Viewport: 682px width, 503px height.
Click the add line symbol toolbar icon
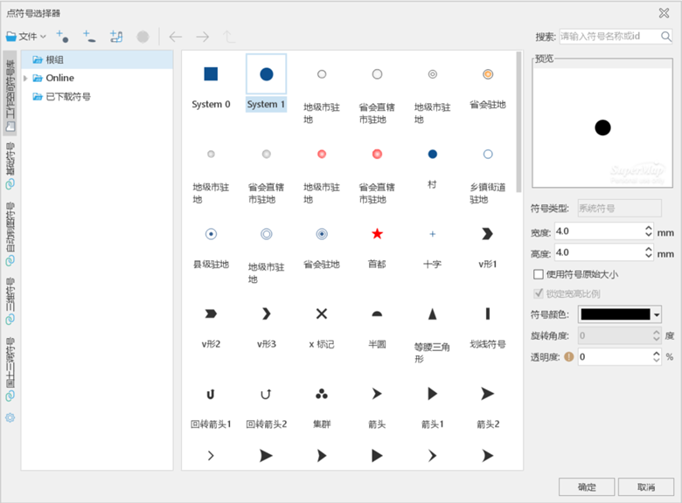coord(88,36)
